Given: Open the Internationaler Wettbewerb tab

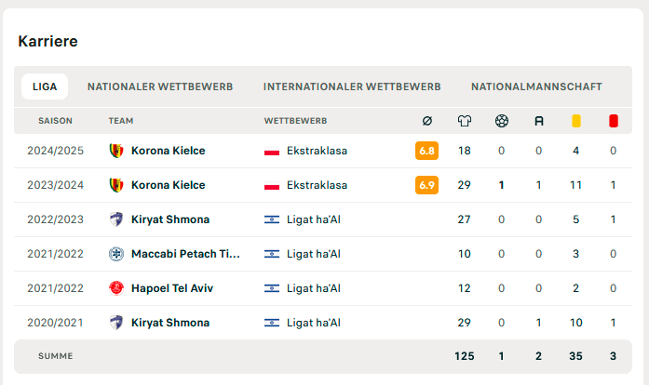Looking at the screenshot, I should tap(352, 86).
